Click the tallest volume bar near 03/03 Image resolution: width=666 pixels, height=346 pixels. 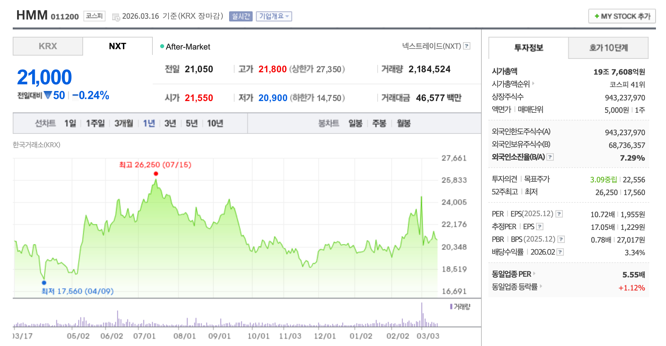tap(422, 315)
